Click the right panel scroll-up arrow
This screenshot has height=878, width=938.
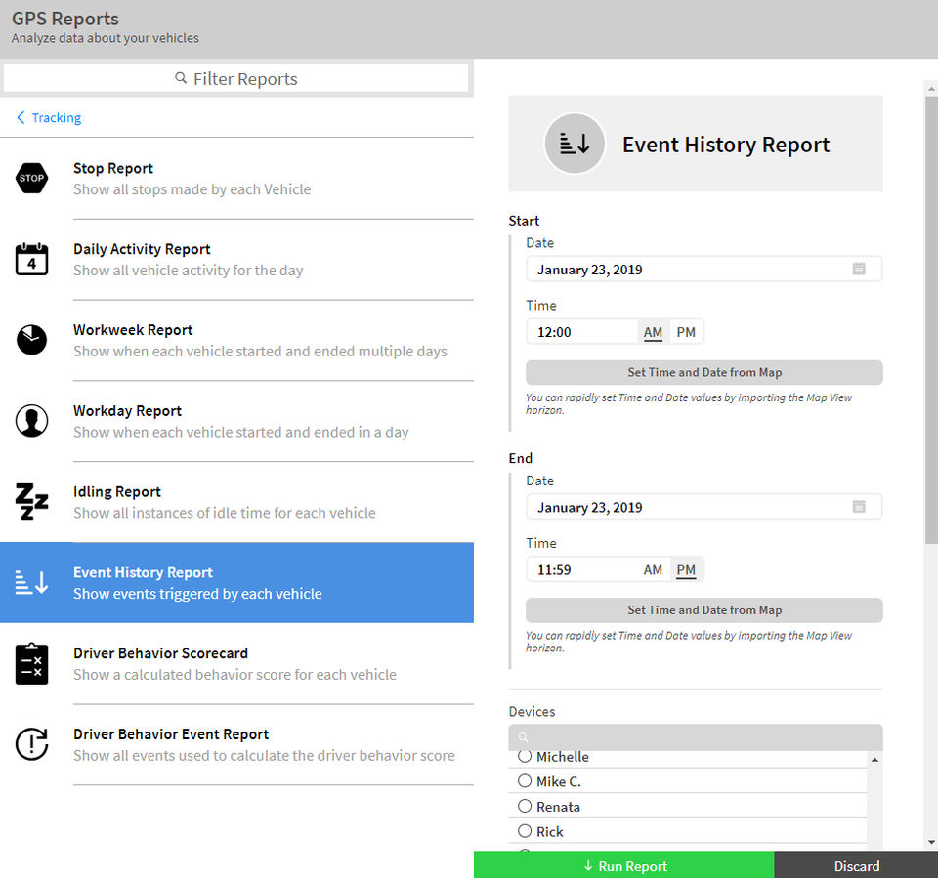coord(931,89)
